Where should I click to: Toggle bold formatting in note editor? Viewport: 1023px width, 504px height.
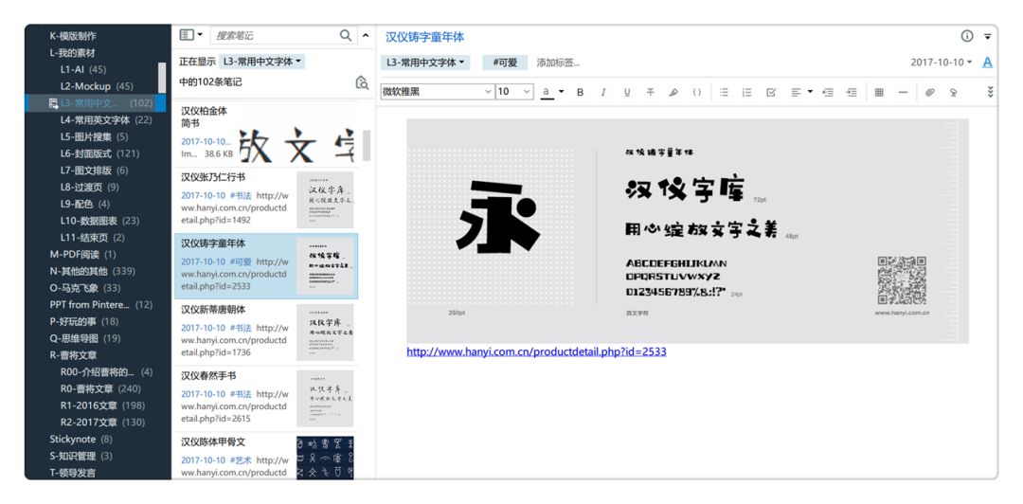(580, 92)
